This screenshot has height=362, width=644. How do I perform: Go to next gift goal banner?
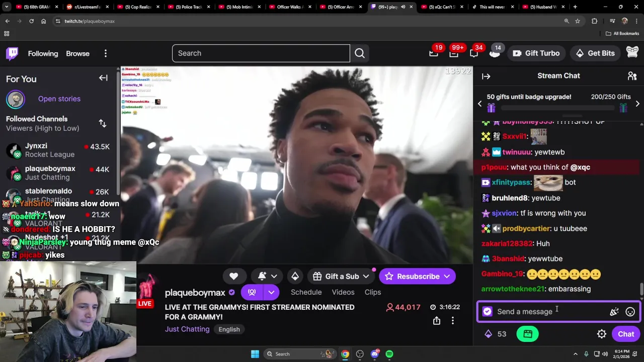[637, 104]
